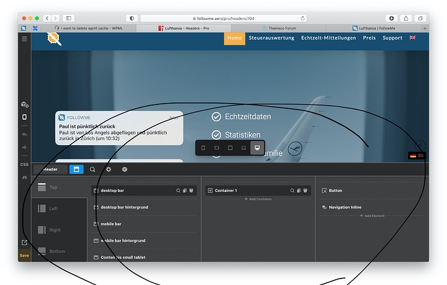Viewport: 447px width, 285px height.
Task: Go back in Safari
Action: tap(47, 18)
